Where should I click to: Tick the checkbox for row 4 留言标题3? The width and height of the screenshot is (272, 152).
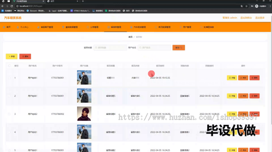(x=9, y=132)
